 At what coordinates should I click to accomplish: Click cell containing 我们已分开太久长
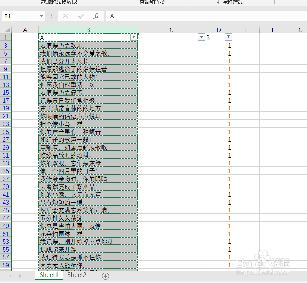tap(88, 61)
